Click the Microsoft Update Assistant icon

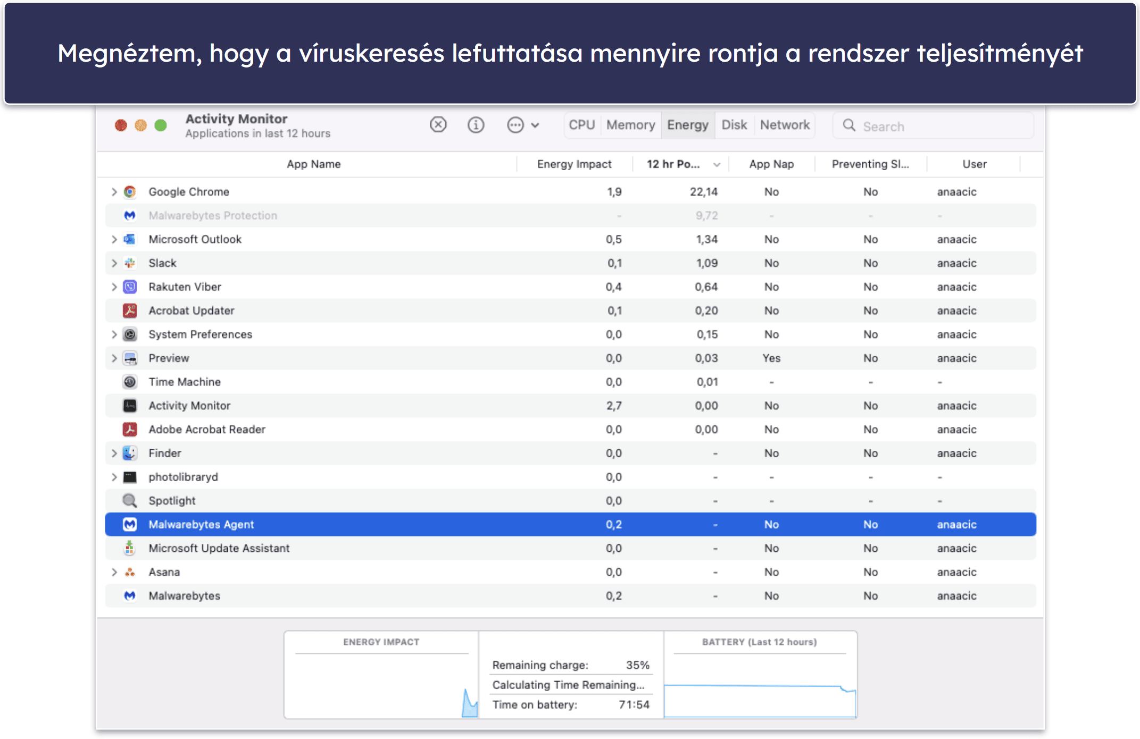tap(130, 548)
